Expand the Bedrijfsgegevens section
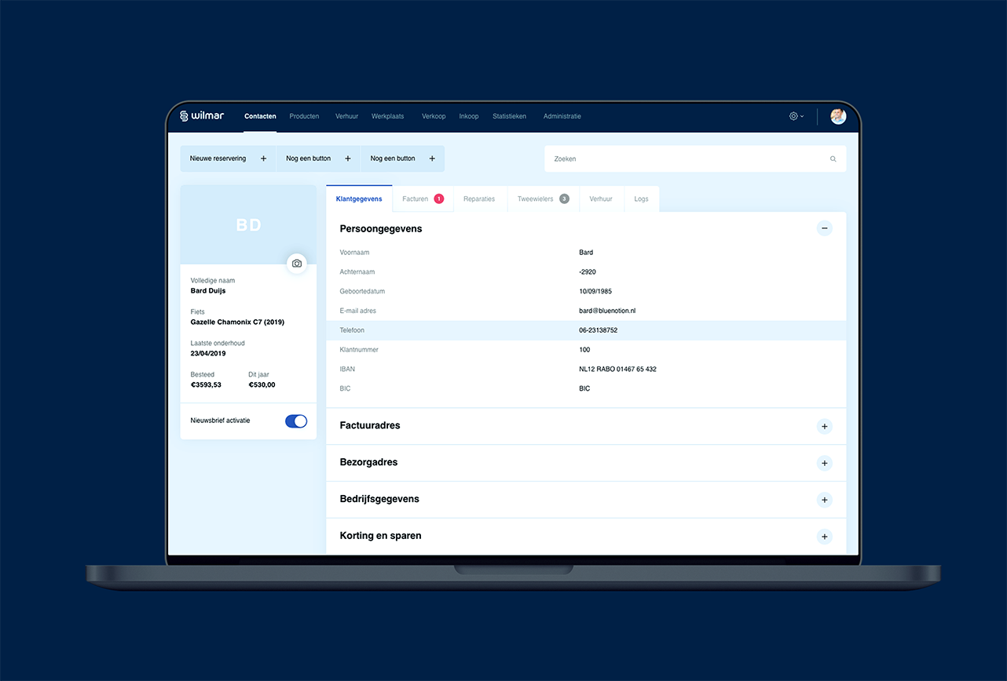The height and width of the screenshot is (681, 1007). click(825, 500)
